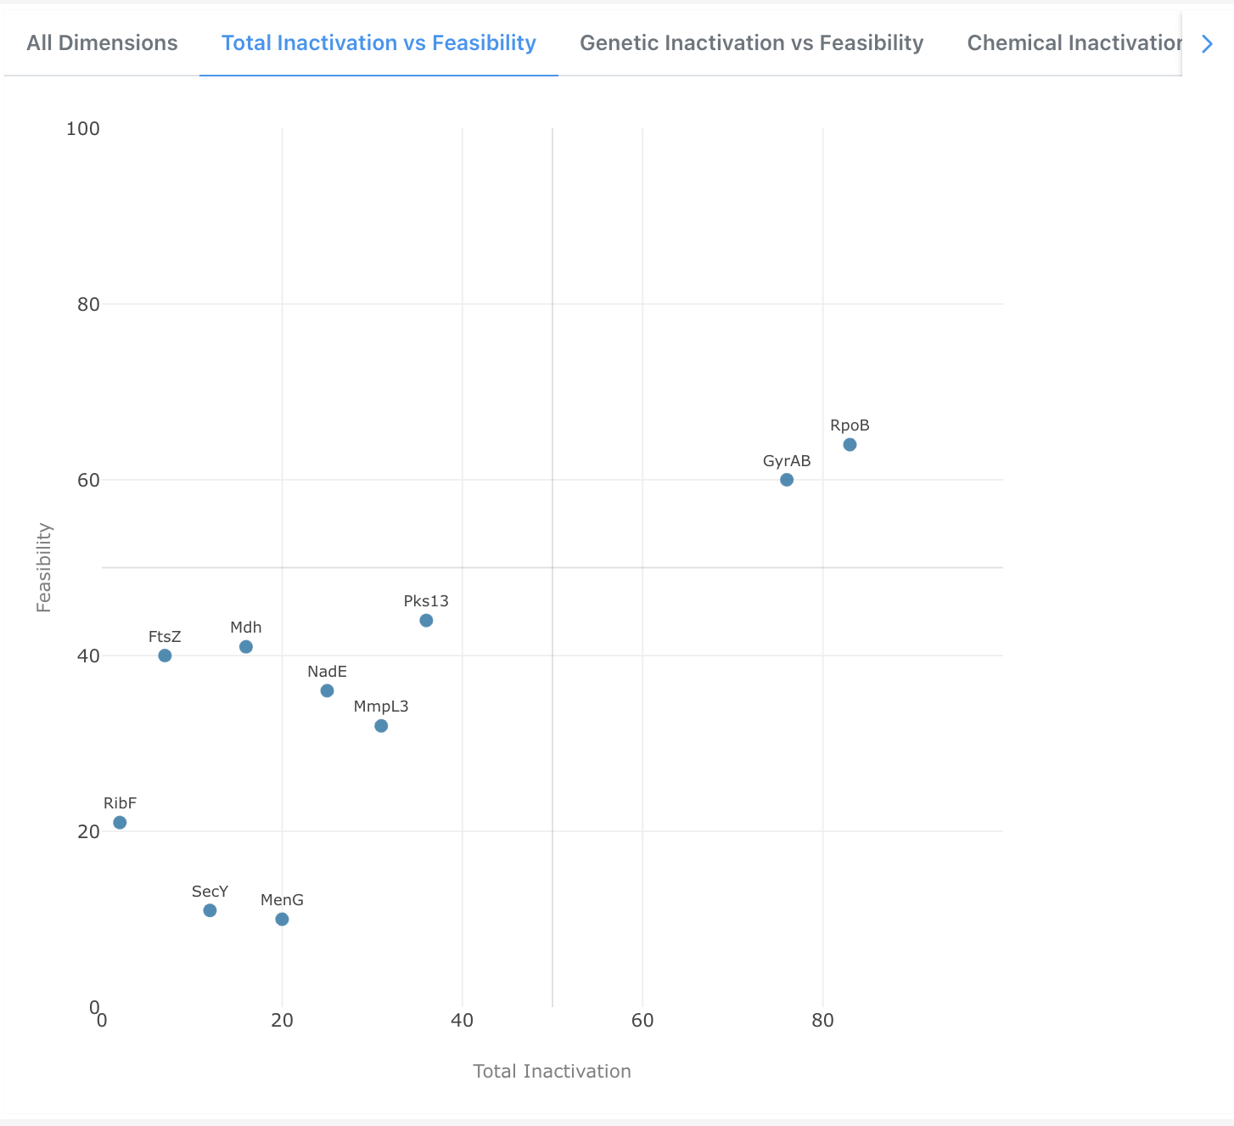Screen dimensions: 1234x1126
Task: Click the MenG data point
Action: (x=282, y=920)
